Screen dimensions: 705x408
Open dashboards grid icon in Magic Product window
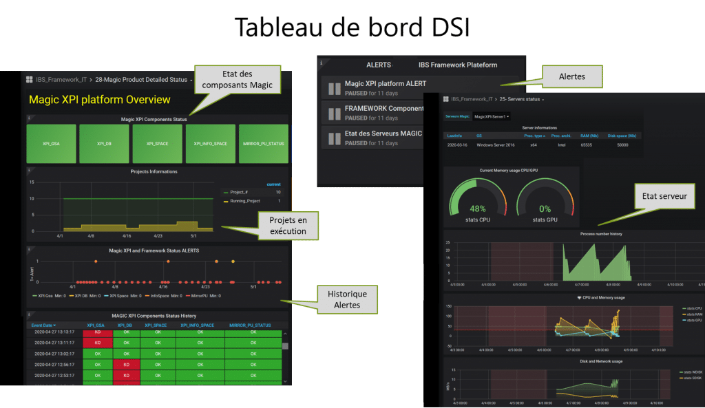pyautogui.click(x=29, y=80)
